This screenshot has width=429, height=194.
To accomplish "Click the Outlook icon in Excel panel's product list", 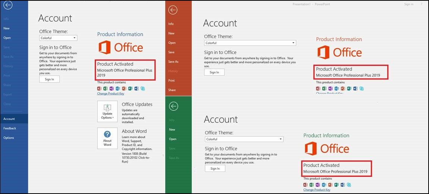I will tap(324, 185).
